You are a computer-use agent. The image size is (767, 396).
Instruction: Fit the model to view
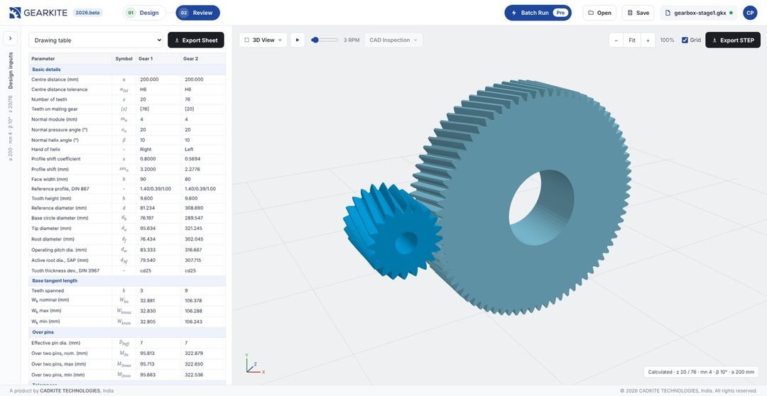632,40
